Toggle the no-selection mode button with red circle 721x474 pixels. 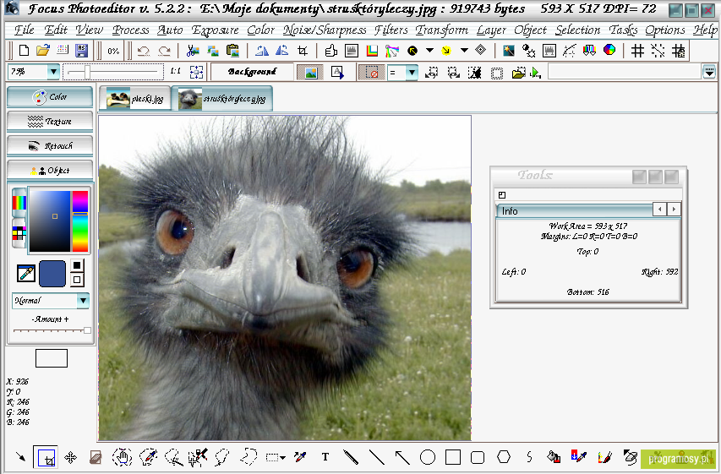point(372,72)
